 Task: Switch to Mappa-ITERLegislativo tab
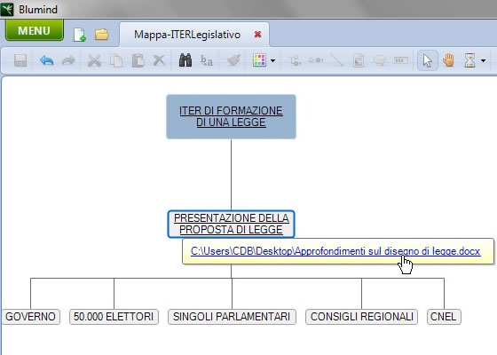pos(187,35)
